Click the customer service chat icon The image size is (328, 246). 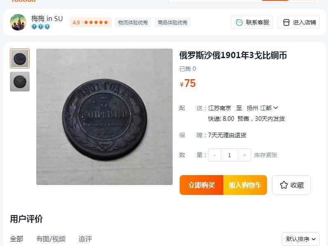pyautogui.click(x=239, y=22)
